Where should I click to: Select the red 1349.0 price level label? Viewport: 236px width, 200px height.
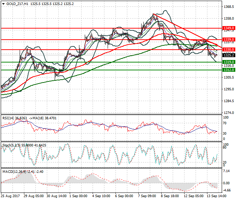(228, 28)
